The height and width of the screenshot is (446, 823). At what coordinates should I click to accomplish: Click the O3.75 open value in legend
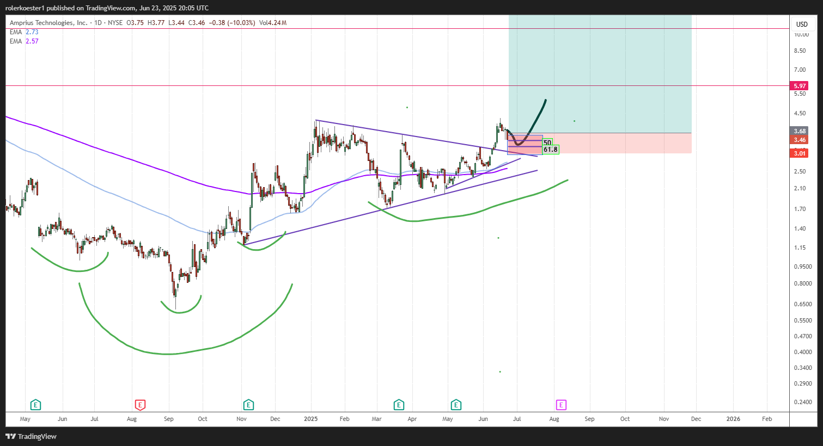[135, 23]
